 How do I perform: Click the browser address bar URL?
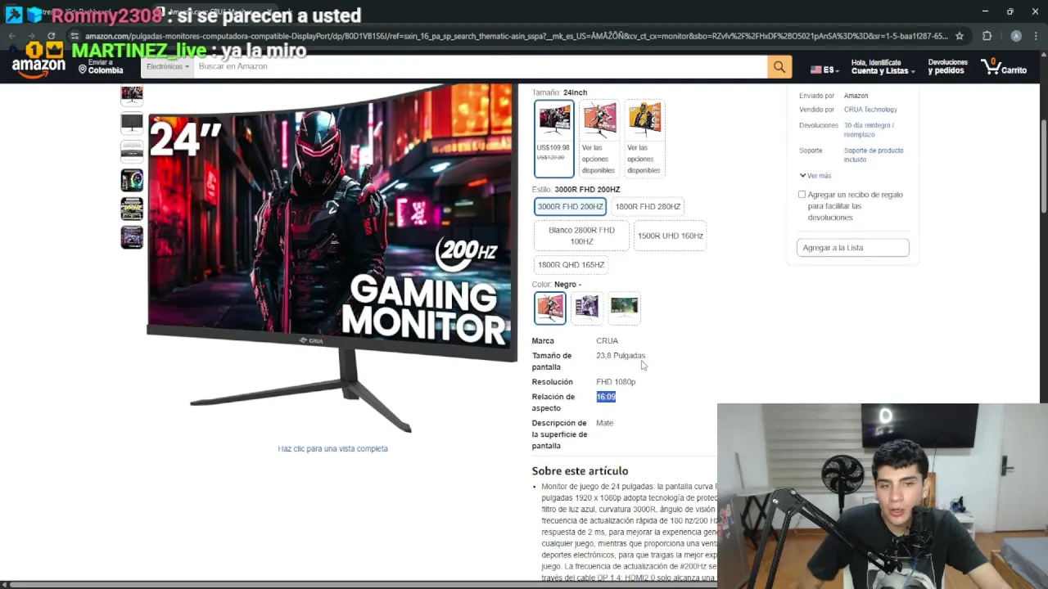(x=516, y=36)
